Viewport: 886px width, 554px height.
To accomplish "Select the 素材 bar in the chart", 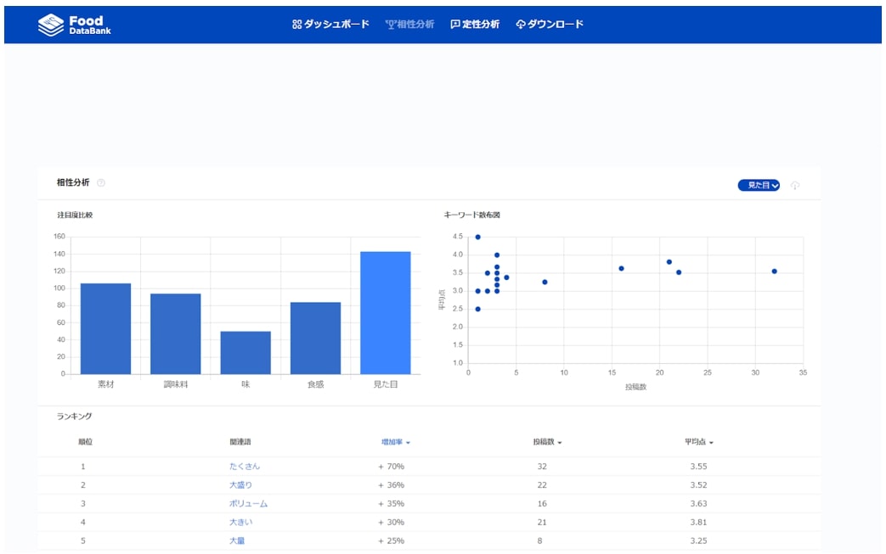I will click(105, 329).
